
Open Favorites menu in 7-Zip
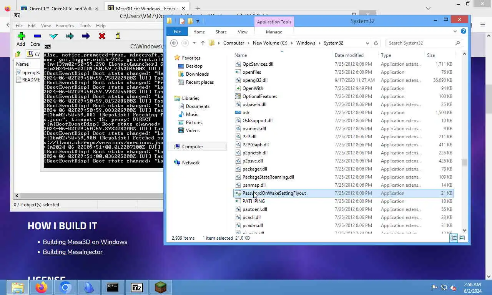(x=65, y=26)
